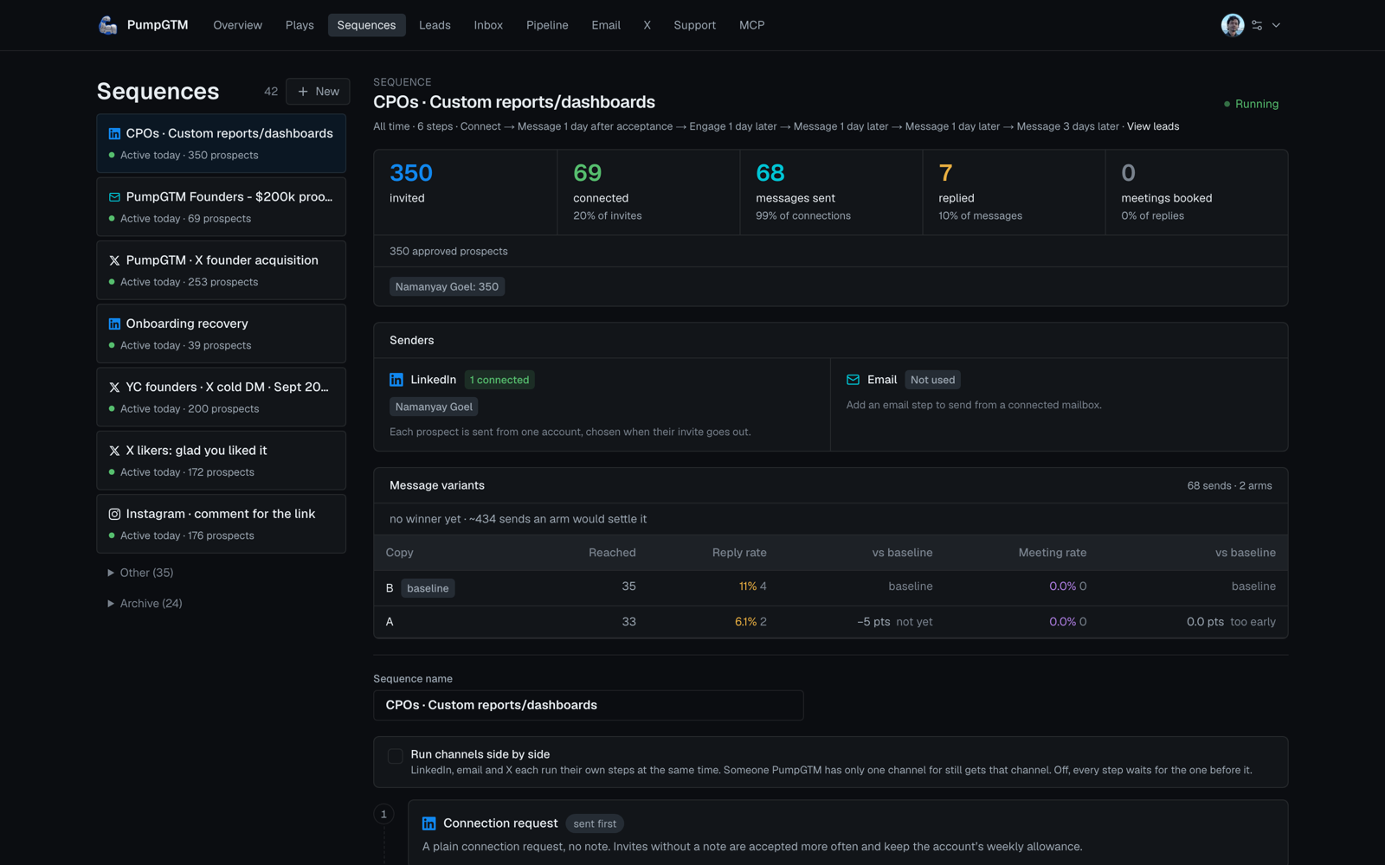
Task: Open the user profile avatar
Action: tap(1233, 25)
